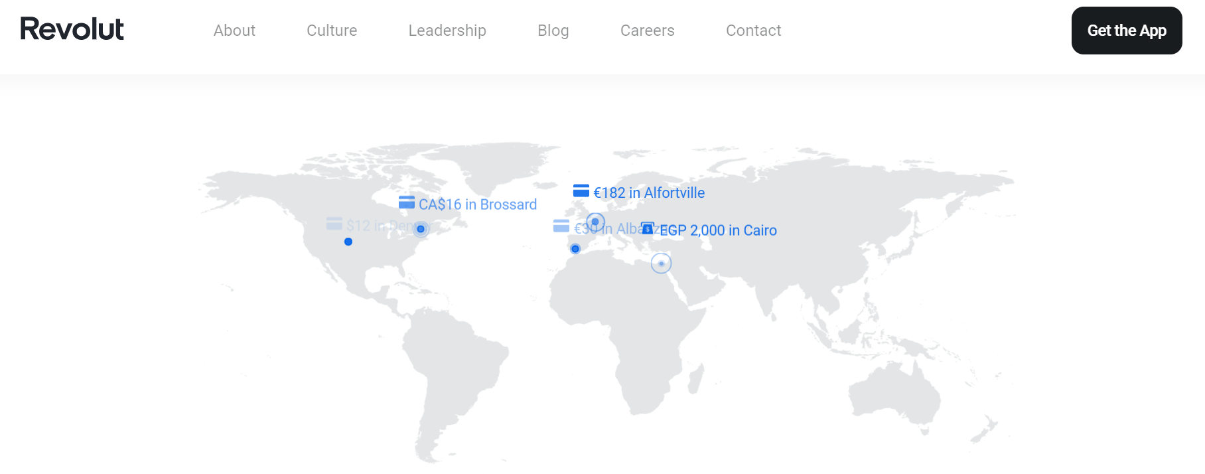Open the Blog
1205x474 pixels.
[553, 31]
